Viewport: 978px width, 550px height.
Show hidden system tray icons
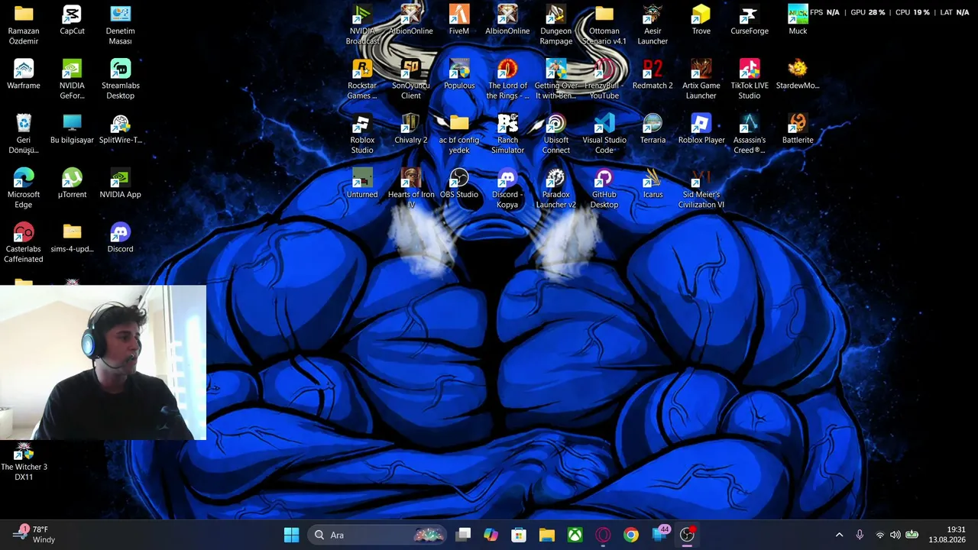(x=839, y=535)
